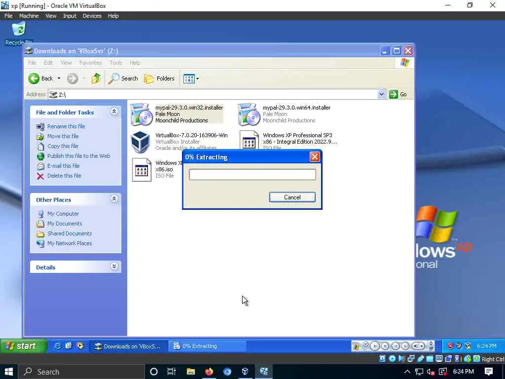The width and height of the screenshot is (505, 379).
Task: Click the red security shield tray icon
Action: point(450,346)
